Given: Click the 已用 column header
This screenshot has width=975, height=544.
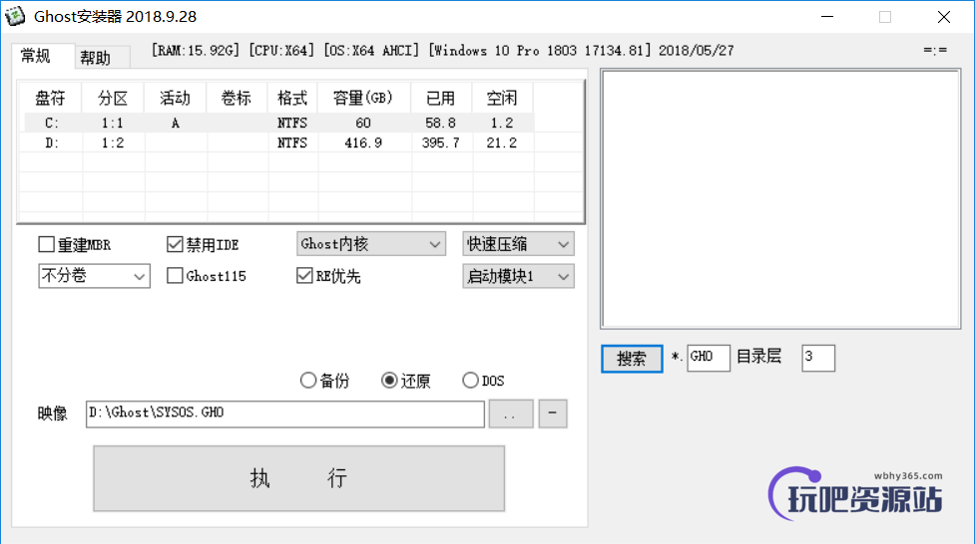Looking at the screenshot, I should pos(441,98).
